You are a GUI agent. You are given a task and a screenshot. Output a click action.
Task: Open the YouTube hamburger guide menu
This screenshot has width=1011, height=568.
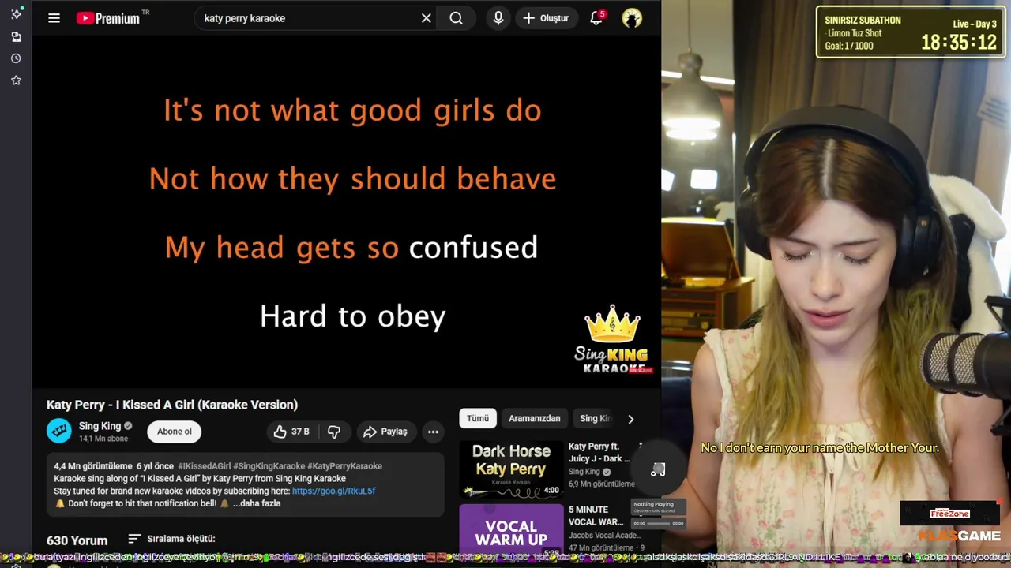coord(54,18)
